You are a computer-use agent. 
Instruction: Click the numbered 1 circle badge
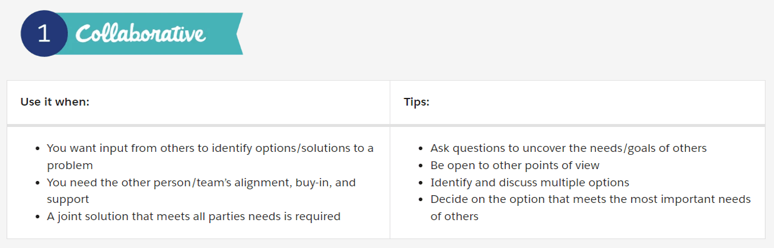(44, 34)
